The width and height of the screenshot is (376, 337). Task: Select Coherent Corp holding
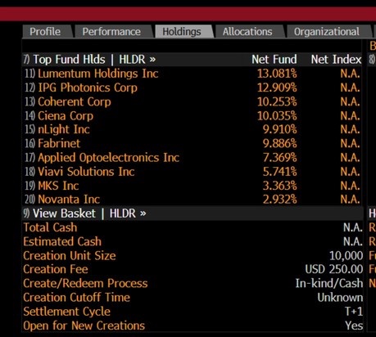[75, 101]
